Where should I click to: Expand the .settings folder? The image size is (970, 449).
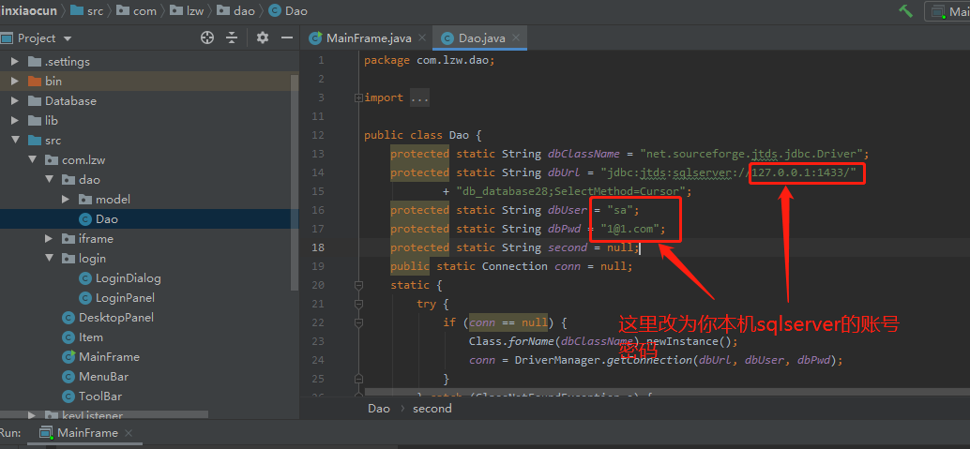15,61
